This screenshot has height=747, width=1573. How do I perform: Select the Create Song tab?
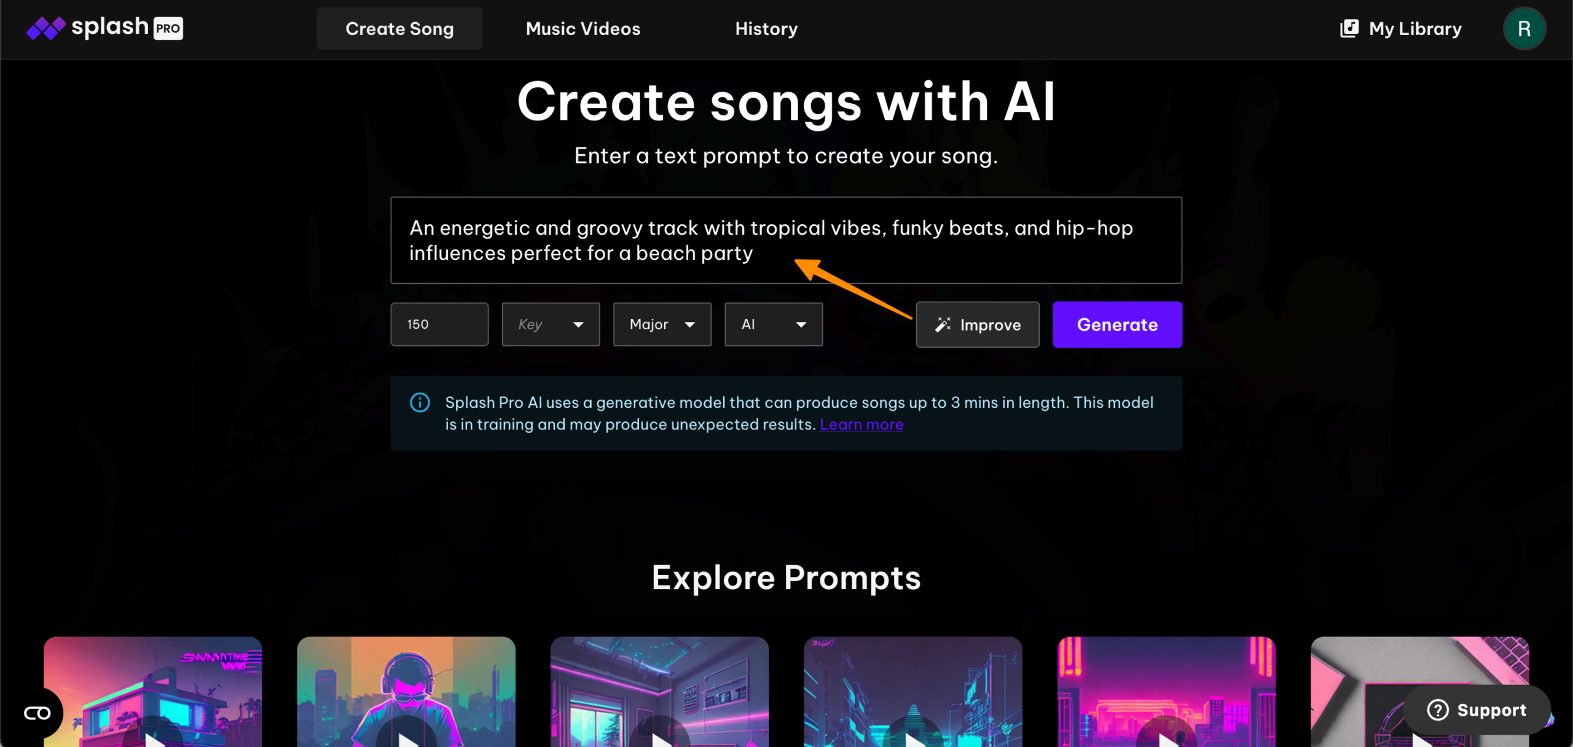pos(399,29)
